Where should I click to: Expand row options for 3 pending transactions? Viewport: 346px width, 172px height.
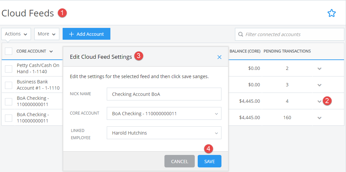point(319,85)
